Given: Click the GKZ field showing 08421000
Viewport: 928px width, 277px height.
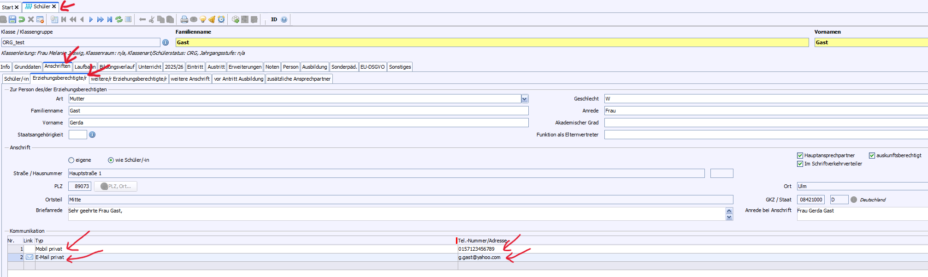Looking at the screenshot, I should [x=811, y=200].
